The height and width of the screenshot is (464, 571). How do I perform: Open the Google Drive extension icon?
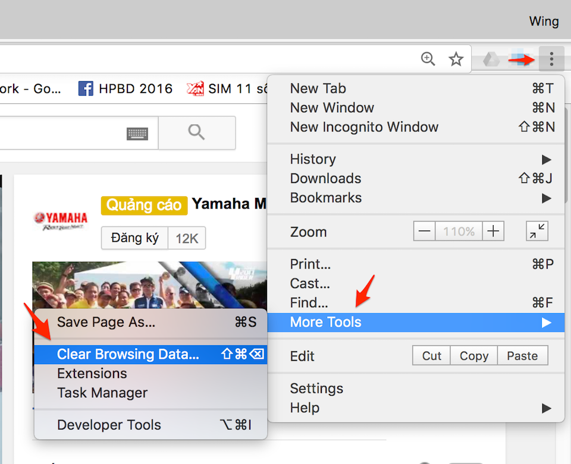(x=491, y=59)
